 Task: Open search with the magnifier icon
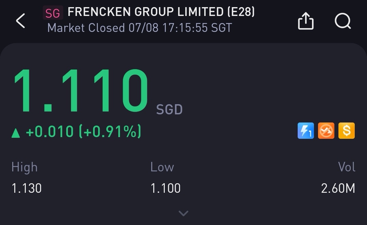pyautogui.click(x=343, y=21)
